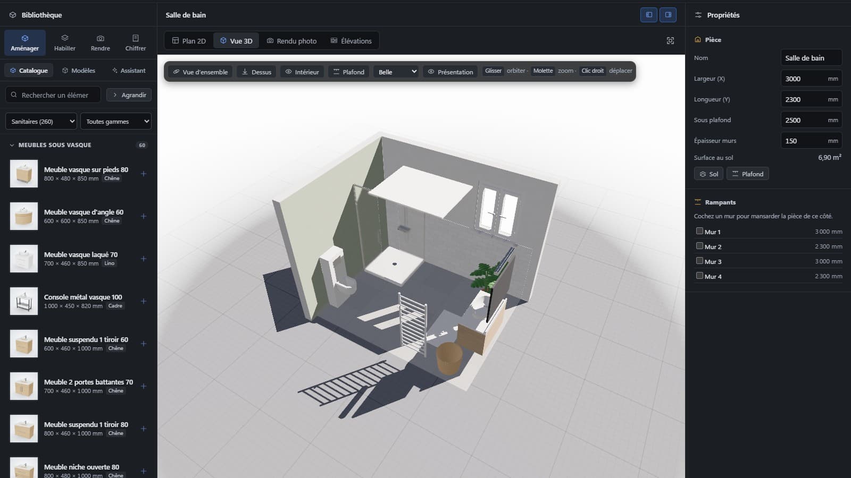Open the Toutes gammes dropdown

(x=116, y=122)
